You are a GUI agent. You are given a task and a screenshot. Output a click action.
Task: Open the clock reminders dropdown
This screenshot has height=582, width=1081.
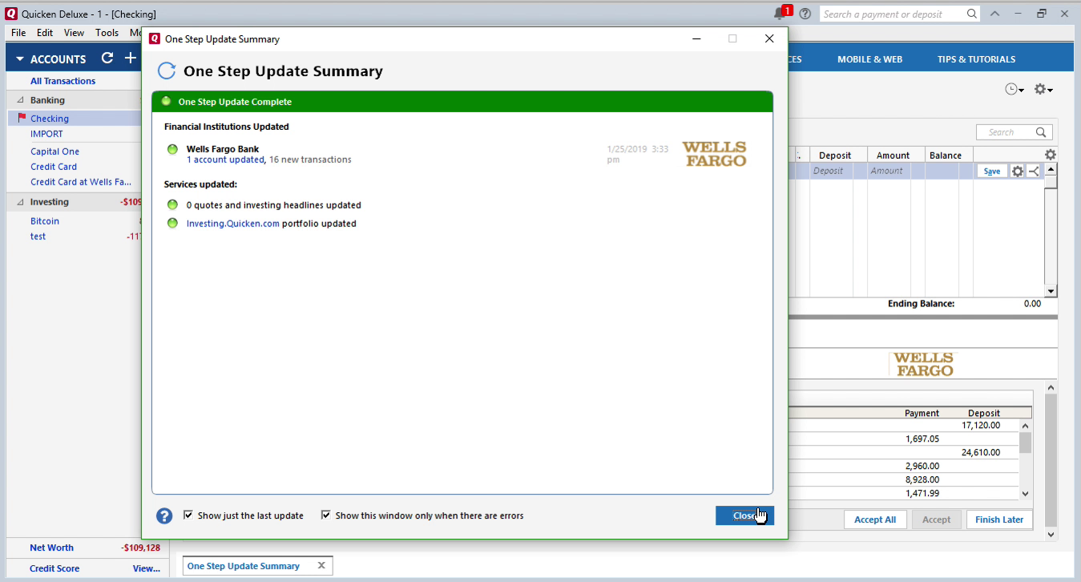pos(1014,89)
